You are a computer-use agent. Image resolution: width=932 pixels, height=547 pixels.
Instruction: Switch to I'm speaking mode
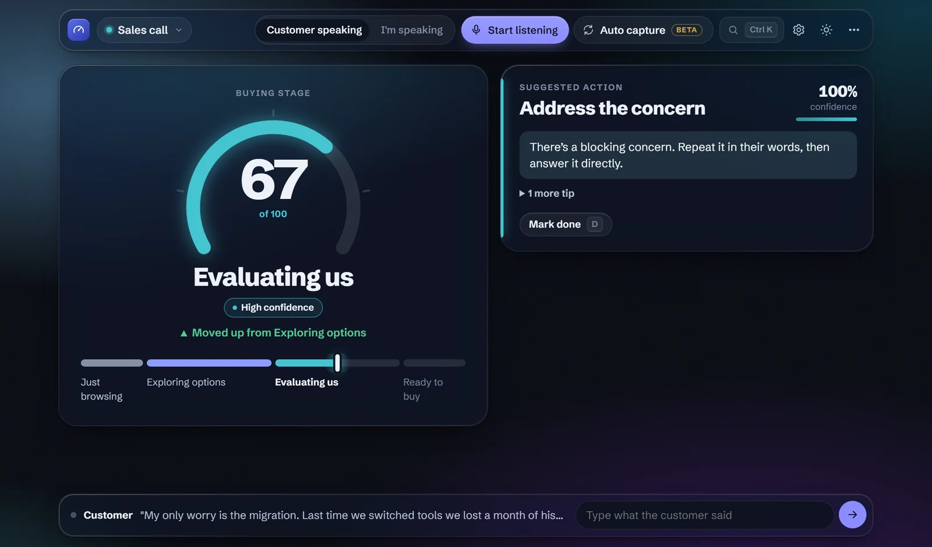tap(411, 30)
